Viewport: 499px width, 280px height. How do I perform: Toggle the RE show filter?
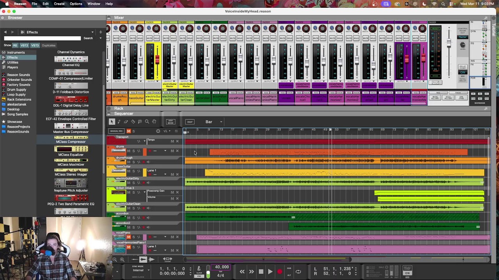click(15, 45)
